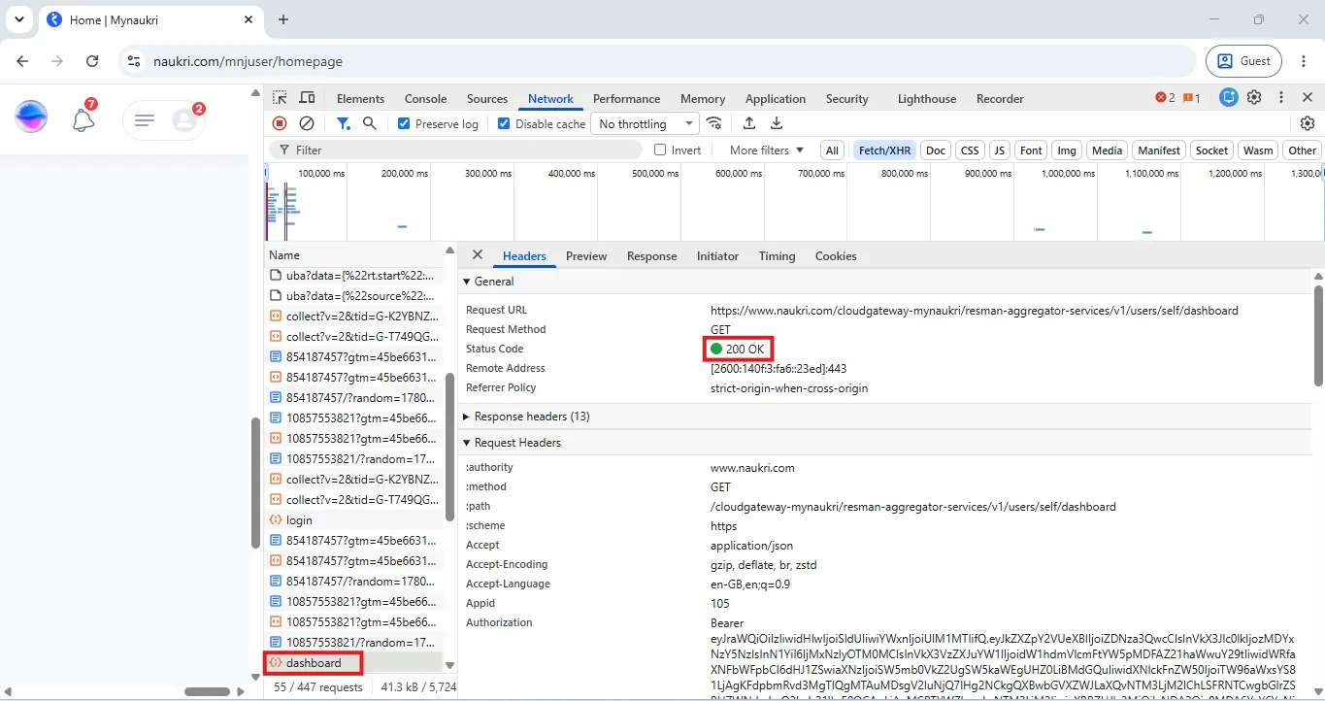
Task: Import HAR file upload icon
Action: coord(749,123)
